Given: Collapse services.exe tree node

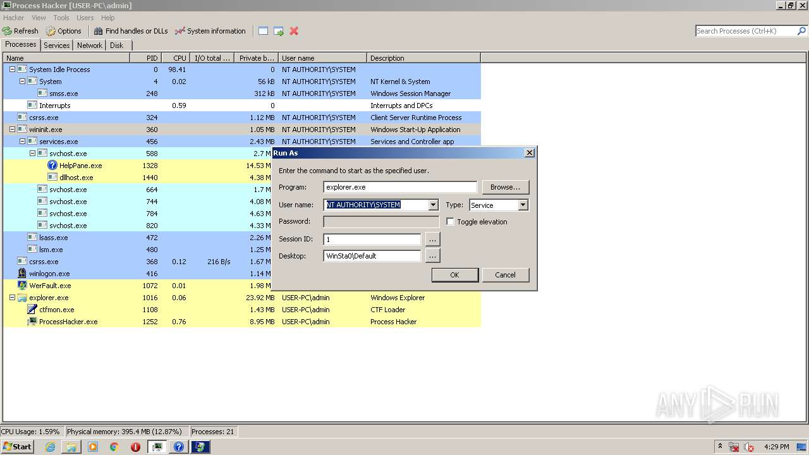Looking at the screenshot, I should pyautogui.click(x=22, y=142).
